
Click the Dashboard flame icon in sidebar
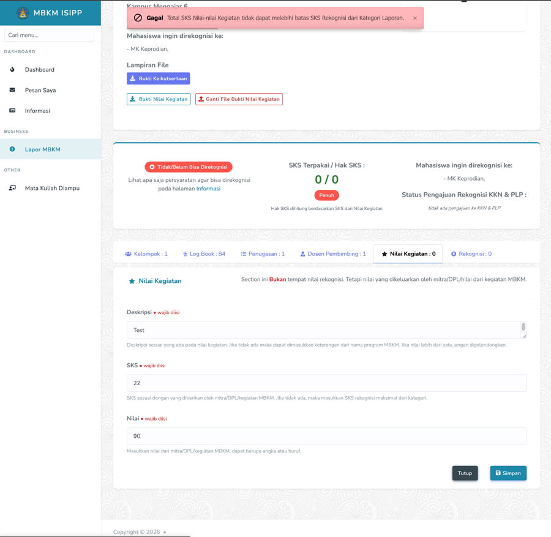[x=12, y=70]
